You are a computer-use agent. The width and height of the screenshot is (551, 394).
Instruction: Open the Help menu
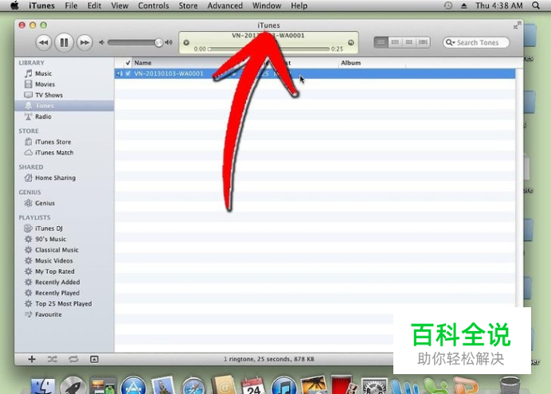point(299,6)
